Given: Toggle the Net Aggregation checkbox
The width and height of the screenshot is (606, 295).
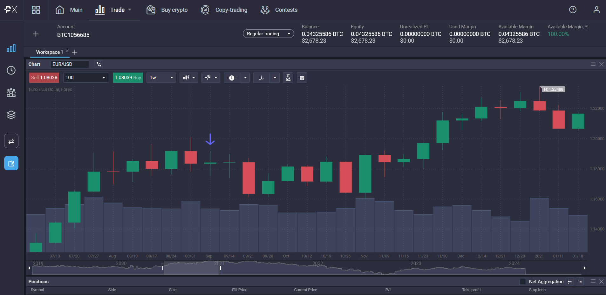Looking at the screenshot, I should pos(522,282).
